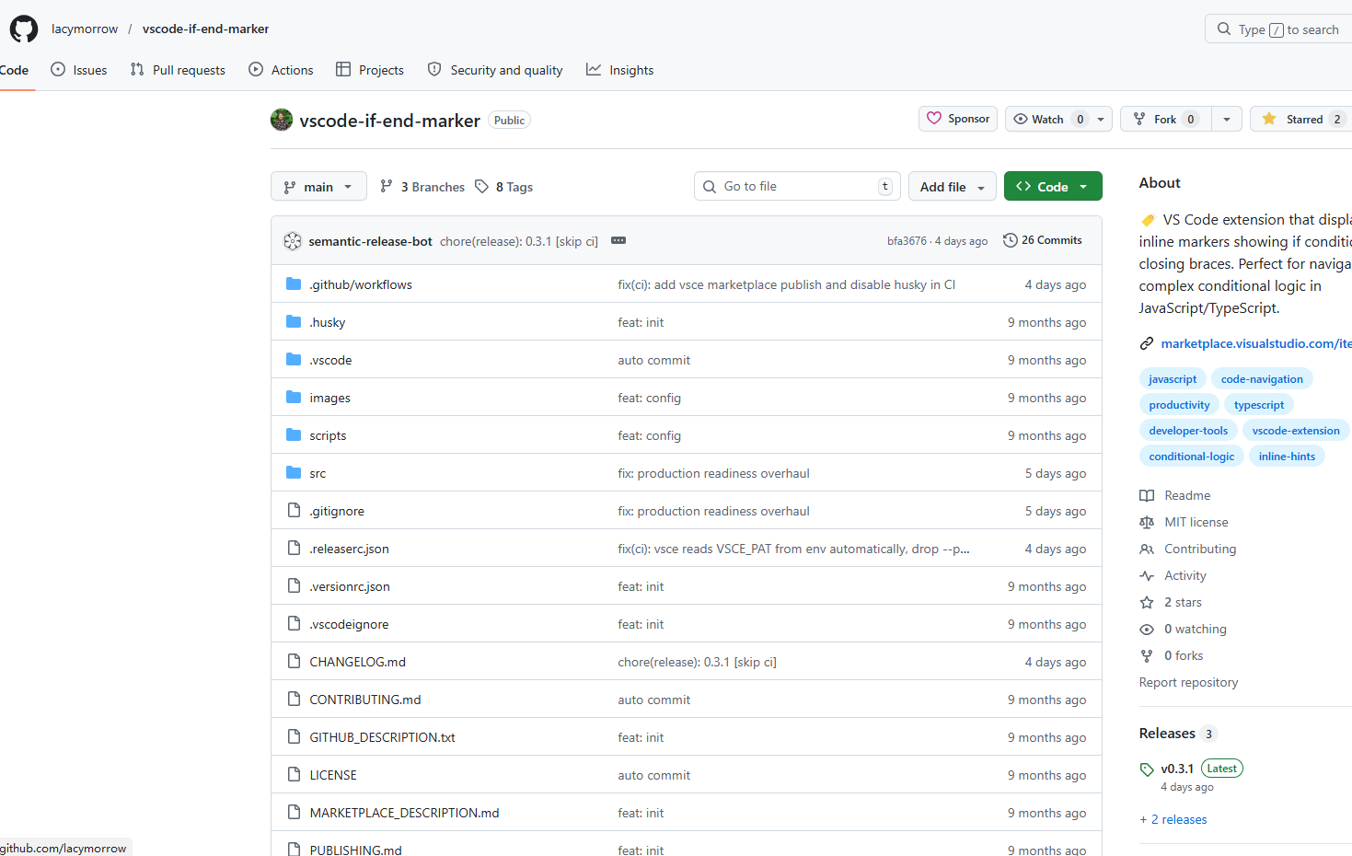
Task: Click the Go to file search field
Action: (797, 186)
